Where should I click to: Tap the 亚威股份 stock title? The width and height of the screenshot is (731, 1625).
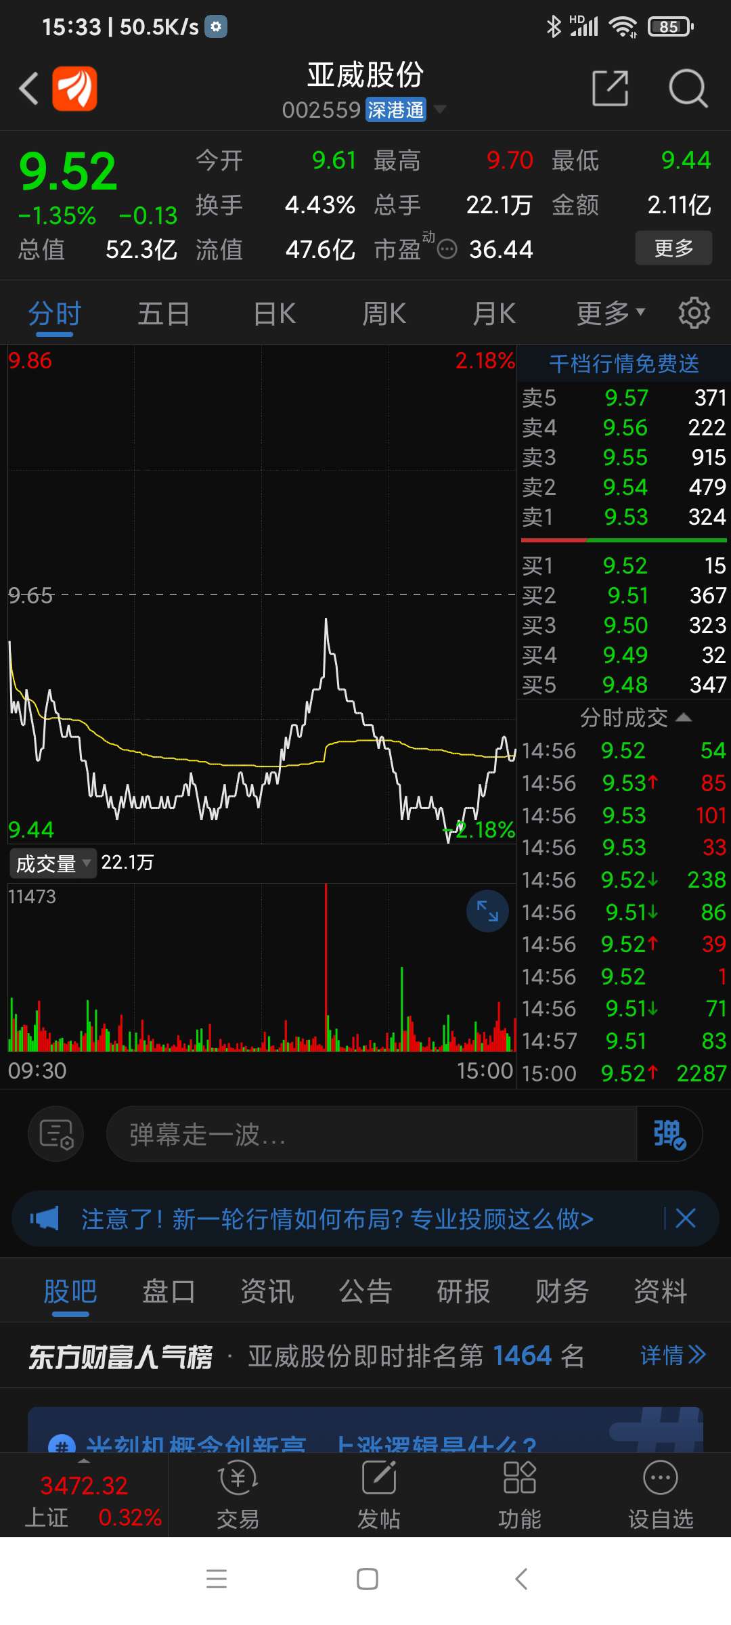pos(365,74)
